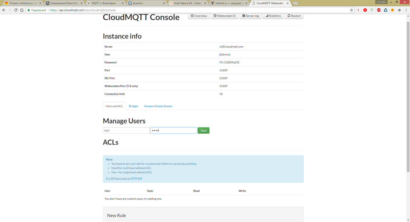Bookmark this page with the star
Image resolution: width=410 pixels, height=222 pixels.
click(351, 10)
